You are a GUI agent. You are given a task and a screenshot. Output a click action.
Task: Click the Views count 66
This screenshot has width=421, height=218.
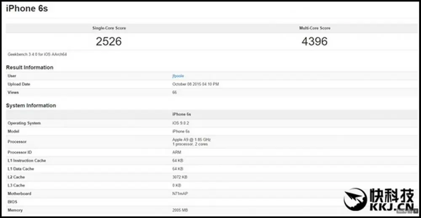pyautogui.click(x=175, y=92)
